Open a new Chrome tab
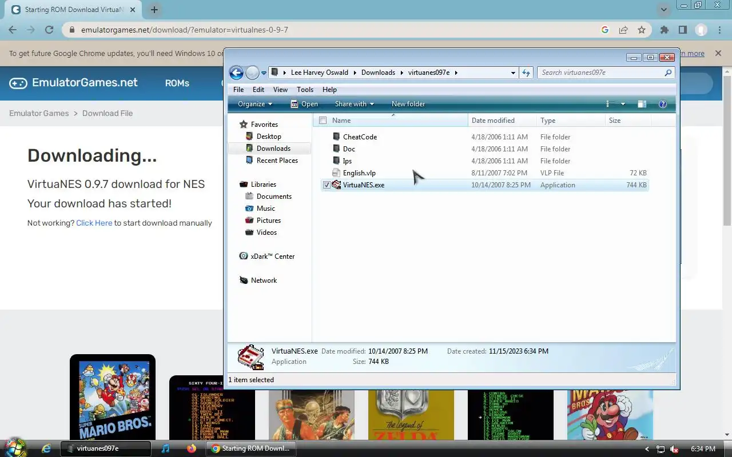The image size is (732, 457). point(154,10)
